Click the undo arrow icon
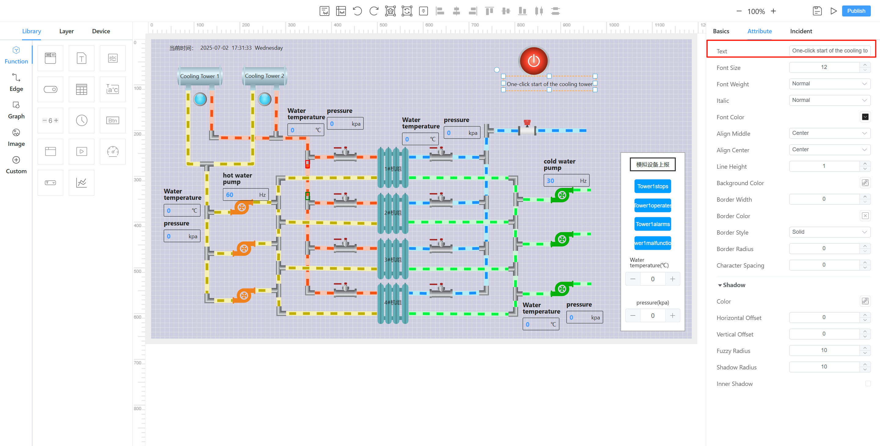Viewport: 880px width, 446px height. (357, 11)
